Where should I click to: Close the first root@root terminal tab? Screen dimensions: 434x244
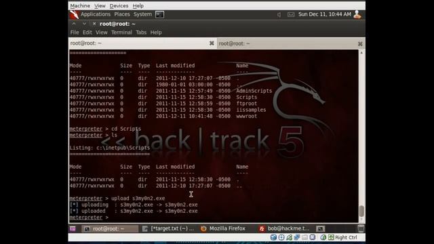[212, 43]
